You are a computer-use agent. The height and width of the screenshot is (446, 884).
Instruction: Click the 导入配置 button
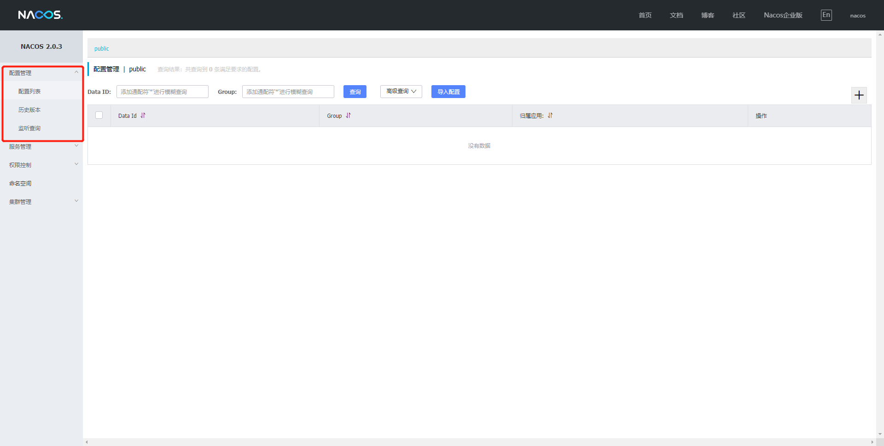point(448,92)
